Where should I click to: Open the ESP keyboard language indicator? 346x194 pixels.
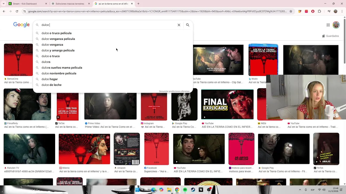[x=313, y=190]
